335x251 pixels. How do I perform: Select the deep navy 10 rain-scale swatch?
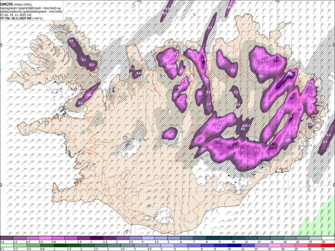point(234,246)
